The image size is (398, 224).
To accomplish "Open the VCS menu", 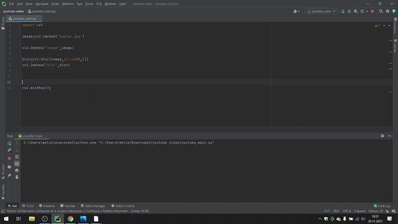I will [99, 4].
